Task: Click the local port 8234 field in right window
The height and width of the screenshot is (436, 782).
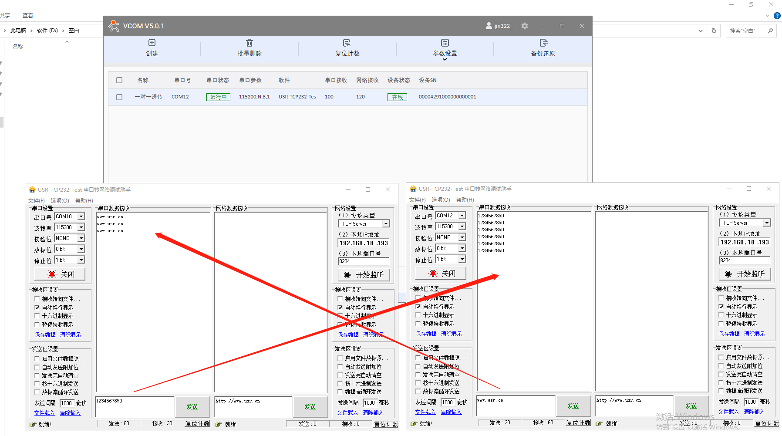Action: point(744,260)
